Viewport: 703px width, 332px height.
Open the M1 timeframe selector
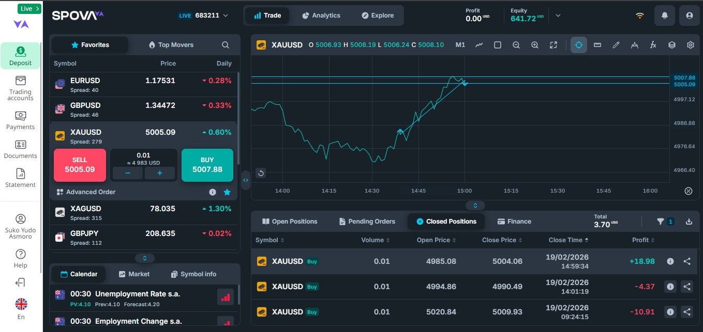click(460, 45)
